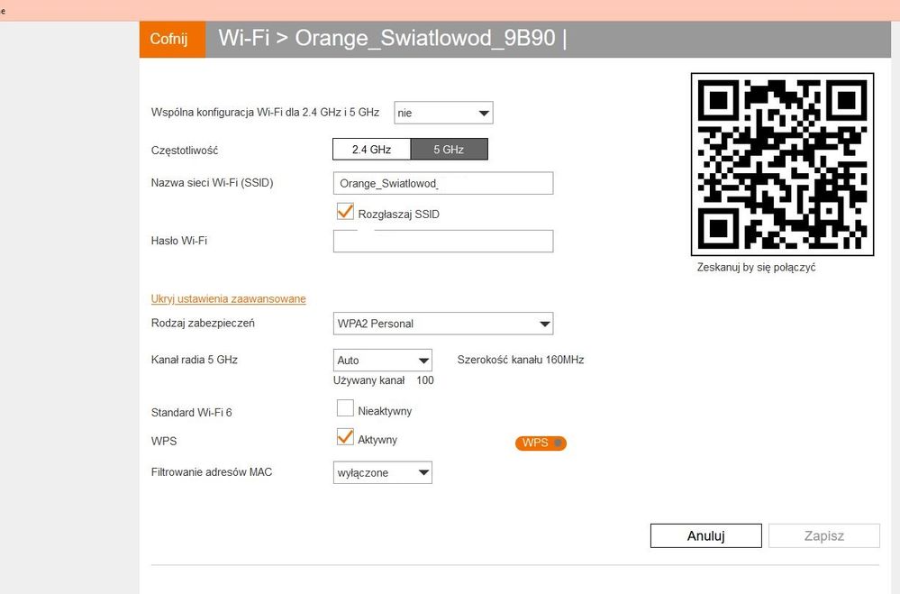Click the Wi-Fi network name (SSID) field
Image resolution: width=900 pixels, height=594 pixels.
[442, 184]
